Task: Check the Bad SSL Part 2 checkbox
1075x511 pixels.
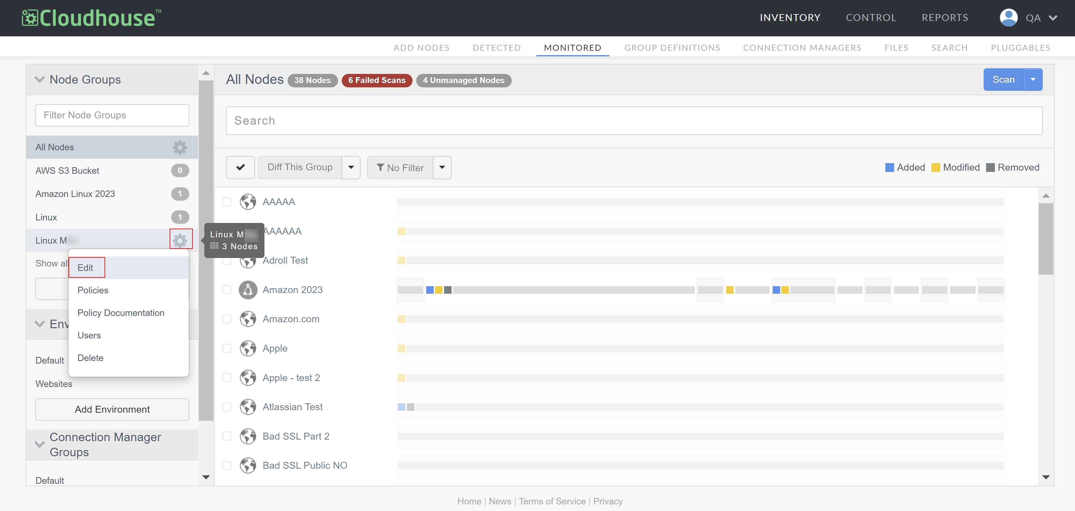Action: (x=227, y=436)
